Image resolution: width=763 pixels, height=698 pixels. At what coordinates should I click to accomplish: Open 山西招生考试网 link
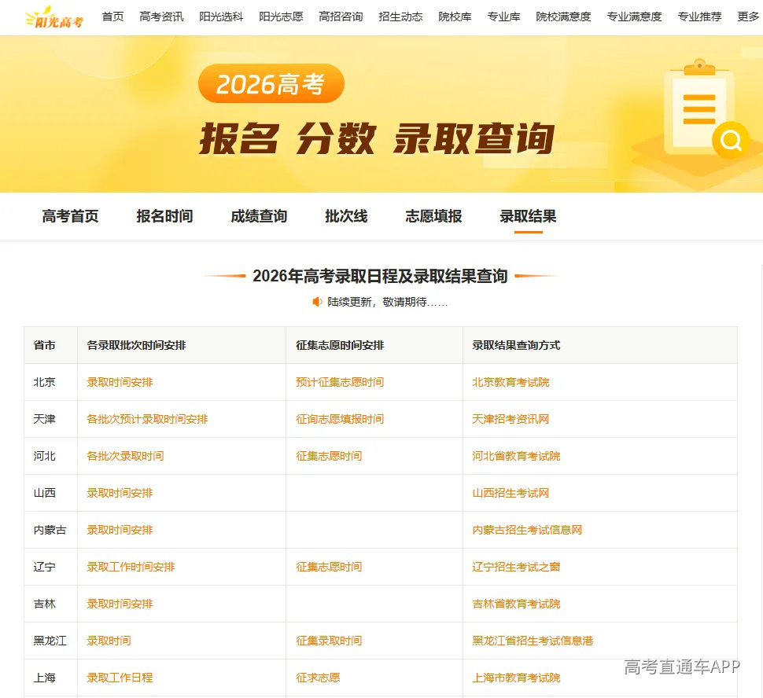[x=511, y=493]
